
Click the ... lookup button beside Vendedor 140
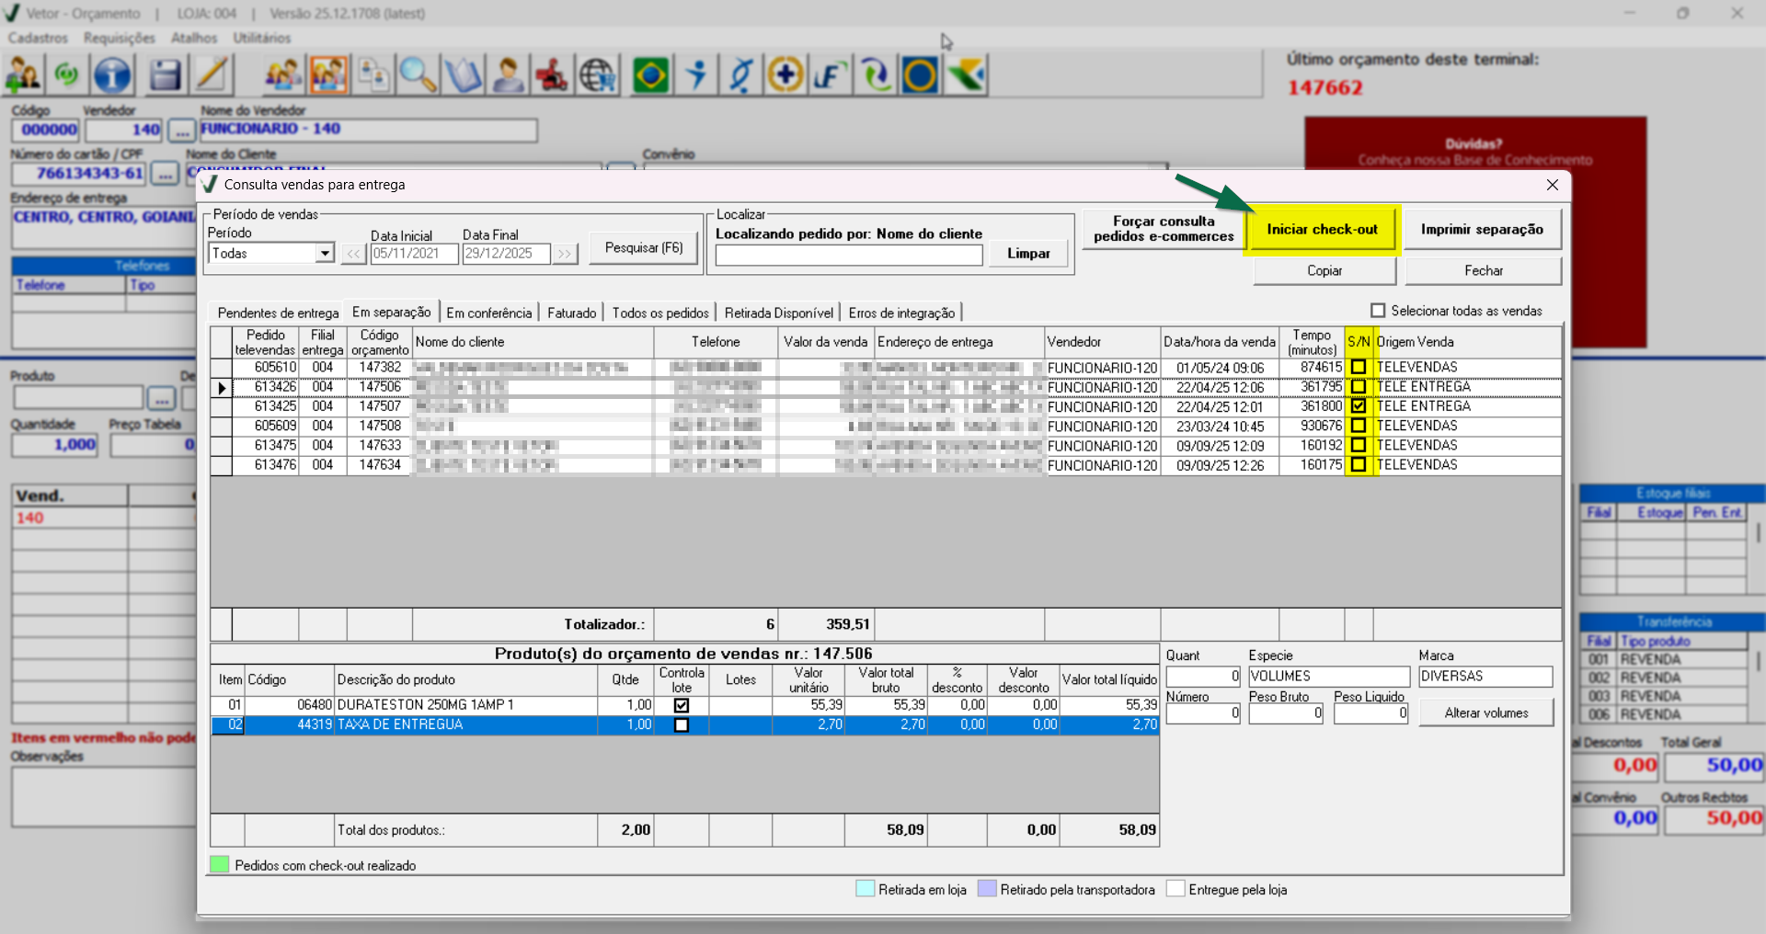(x=182, y=130)
